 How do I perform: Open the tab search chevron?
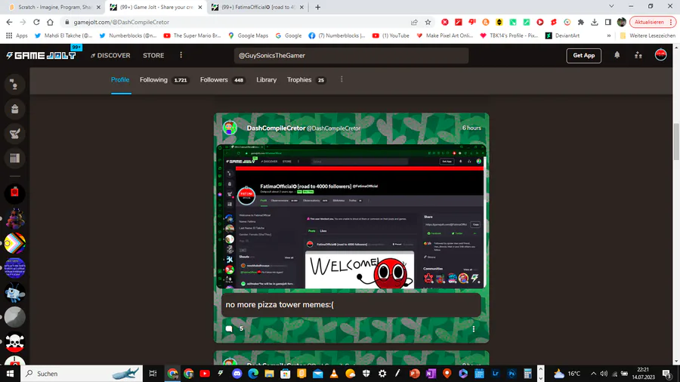pyautogui.click(x=611, y=7)
